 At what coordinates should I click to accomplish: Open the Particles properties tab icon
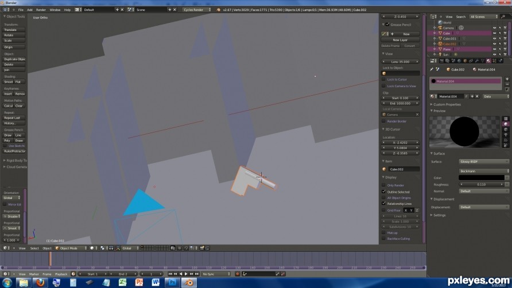(x=494, y=61)
